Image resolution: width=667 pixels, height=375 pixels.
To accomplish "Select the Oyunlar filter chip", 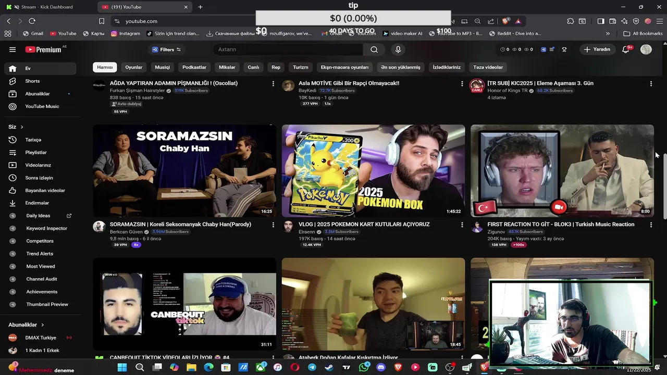I will tap(134, 67).
